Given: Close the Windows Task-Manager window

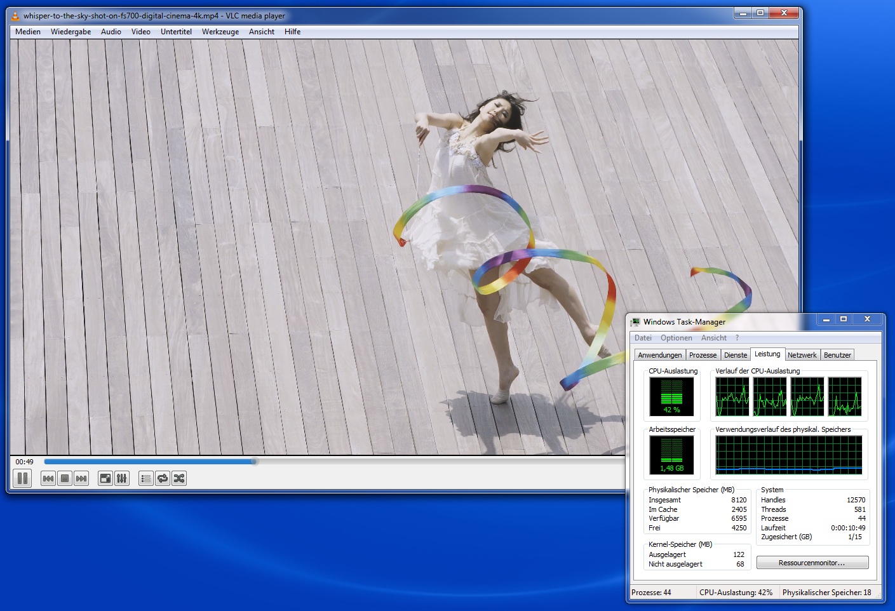Looking at the screenshot, I should coord(867,319).
